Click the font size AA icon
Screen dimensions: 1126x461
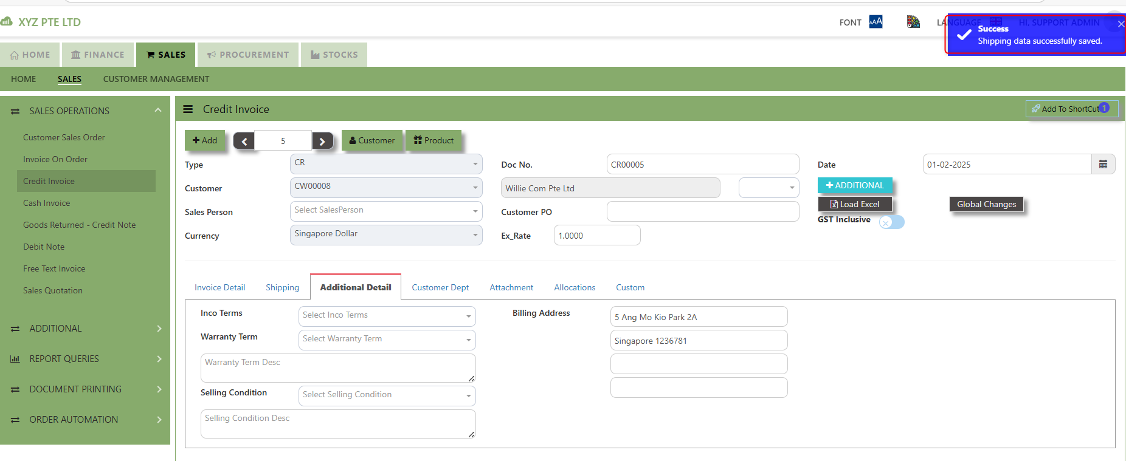(876, 22)
